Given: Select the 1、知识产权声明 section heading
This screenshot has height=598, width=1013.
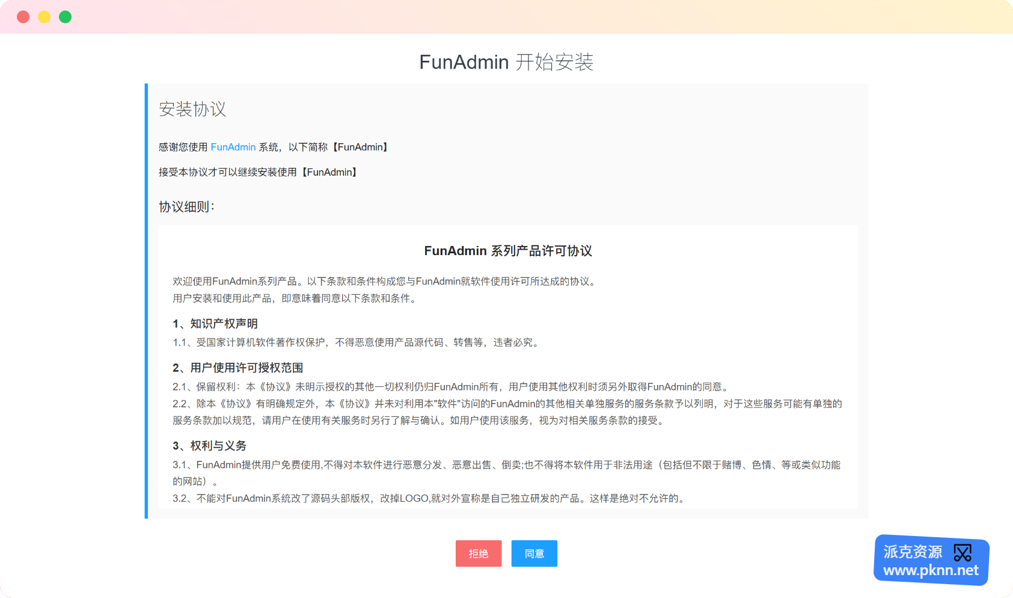Looking at the screenshot, I should 215,324.
